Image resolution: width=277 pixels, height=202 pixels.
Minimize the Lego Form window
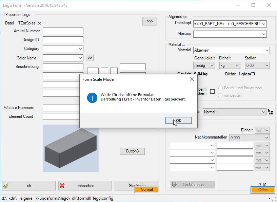238,5
